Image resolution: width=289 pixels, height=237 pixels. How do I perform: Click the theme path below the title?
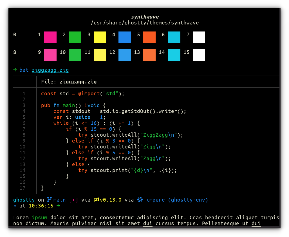tap(145, 23)
